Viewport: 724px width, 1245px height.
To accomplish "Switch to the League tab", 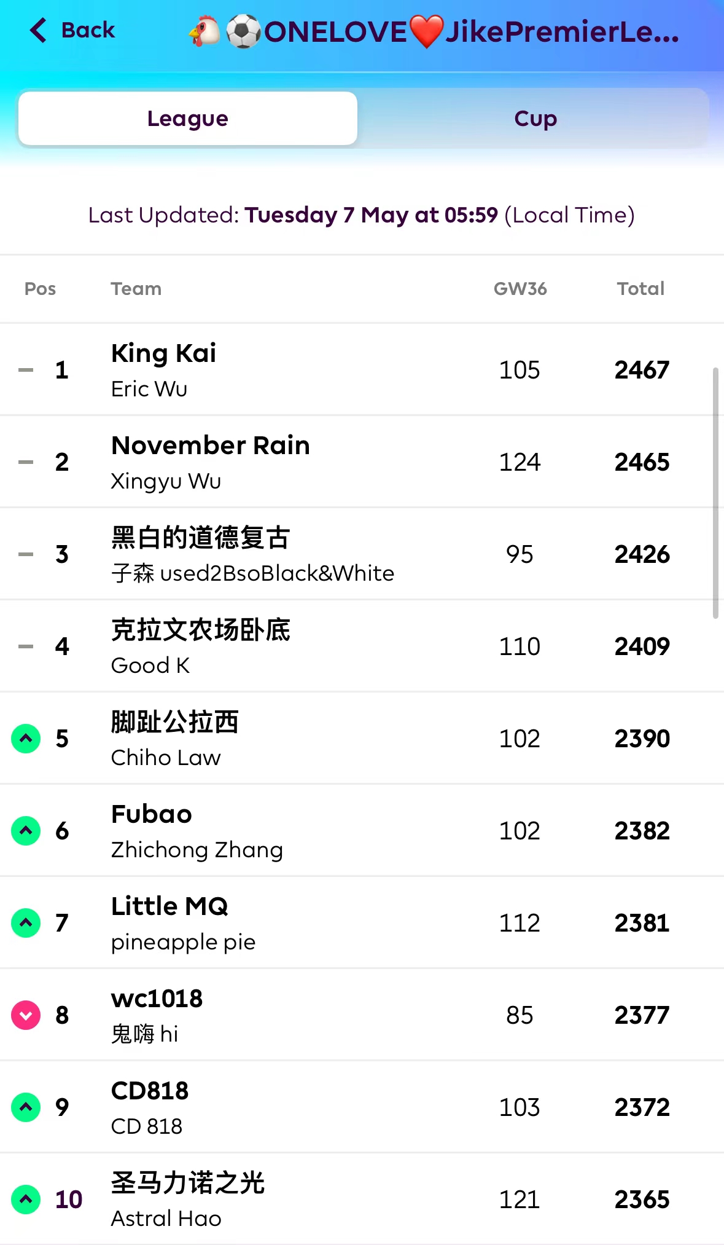I will click(188, 119).
